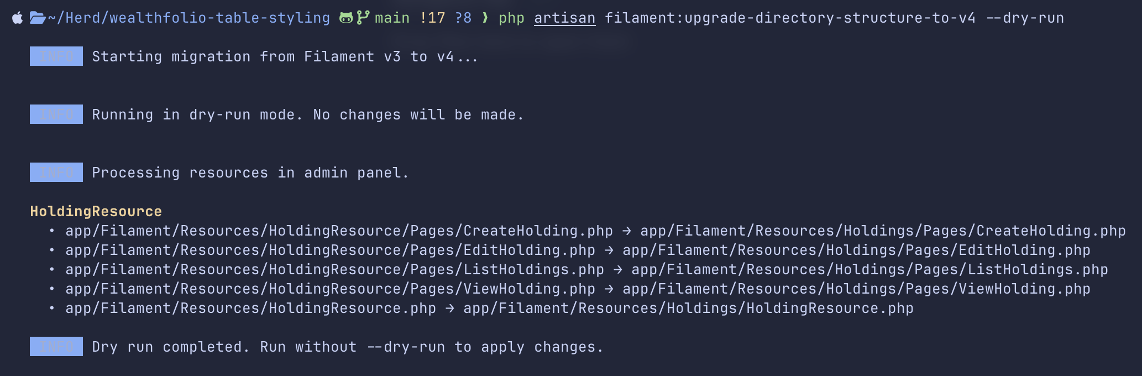The width and height of the screenshot is (1142, 376).
Task: Click the prompt chevron before php
Action: (x=485, y=18)
